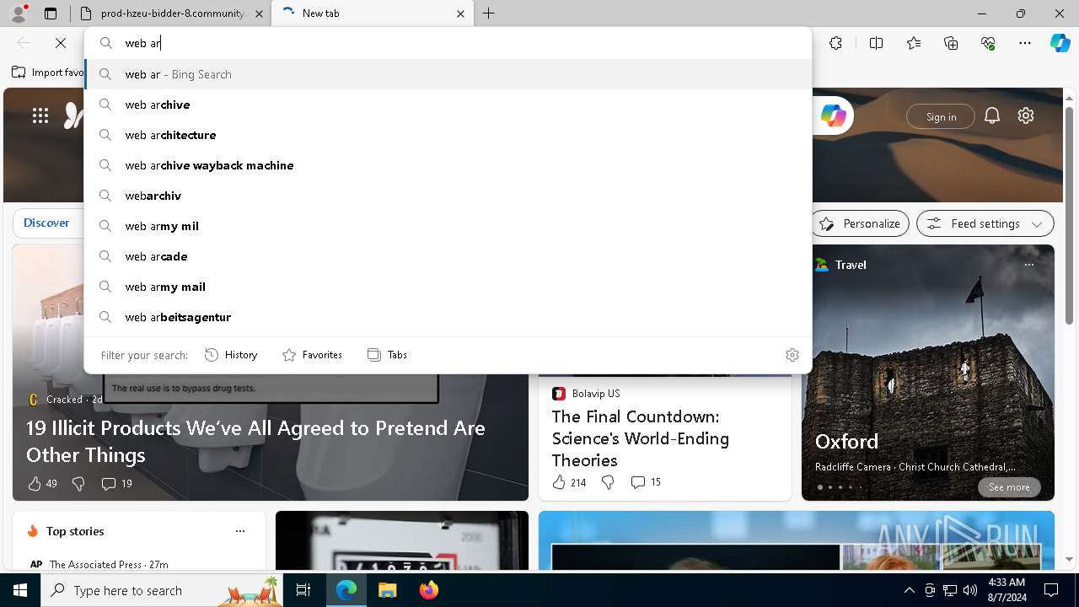Open notifications bell icon
The height and width of the screenshot is (607, 1079).
click(992, 115)
